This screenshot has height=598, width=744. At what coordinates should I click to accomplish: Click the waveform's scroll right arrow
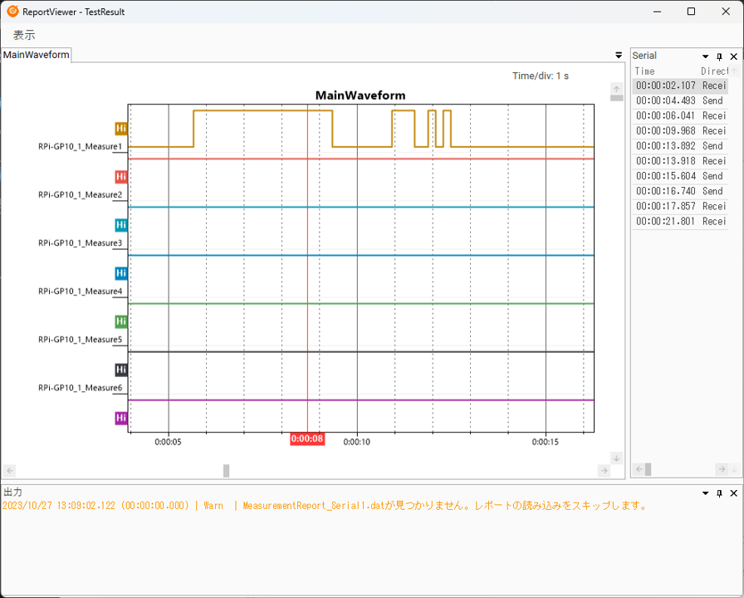tap(604, 471)
